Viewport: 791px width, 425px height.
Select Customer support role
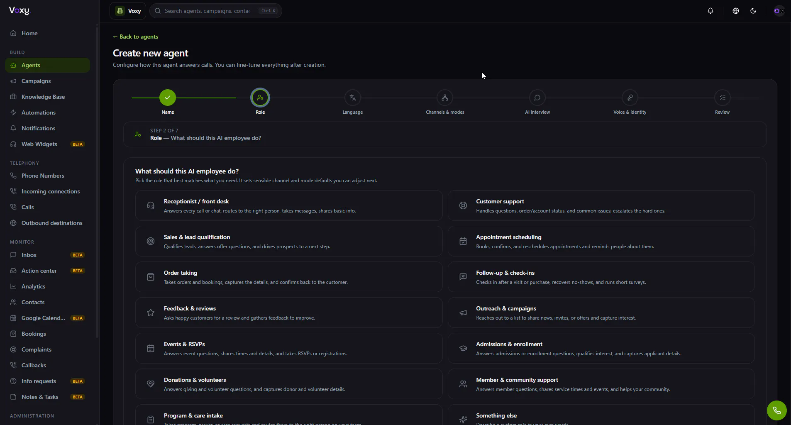[x=601, y=205]
